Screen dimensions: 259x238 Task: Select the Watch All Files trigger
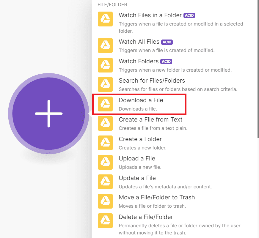pyautogui.click(x=139, y=42)
